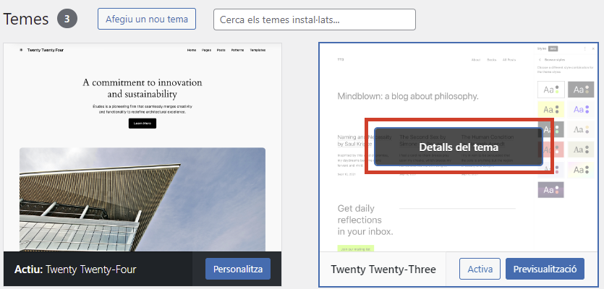Click the 'Actiu: Twenty Twenty-Four' theme name

pyautogui.click(x=75, y=269)
